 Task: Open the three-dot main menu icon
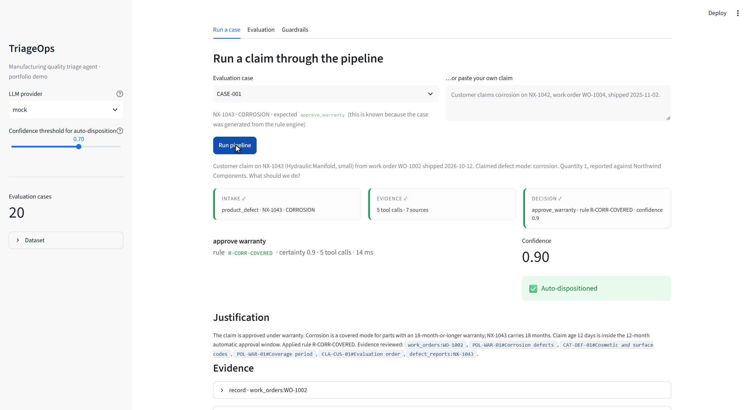(x=738, y=13)
